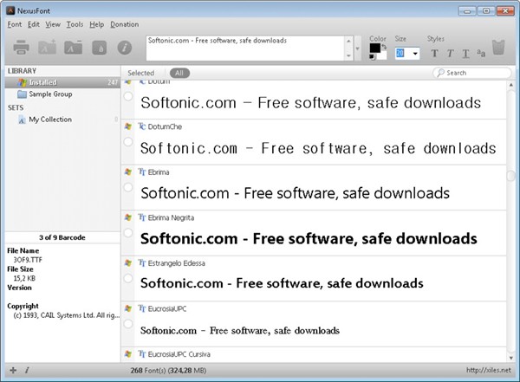The width and height of the screenshot is (520, 382).
Task: Open the Help menu
Action: 96,24
